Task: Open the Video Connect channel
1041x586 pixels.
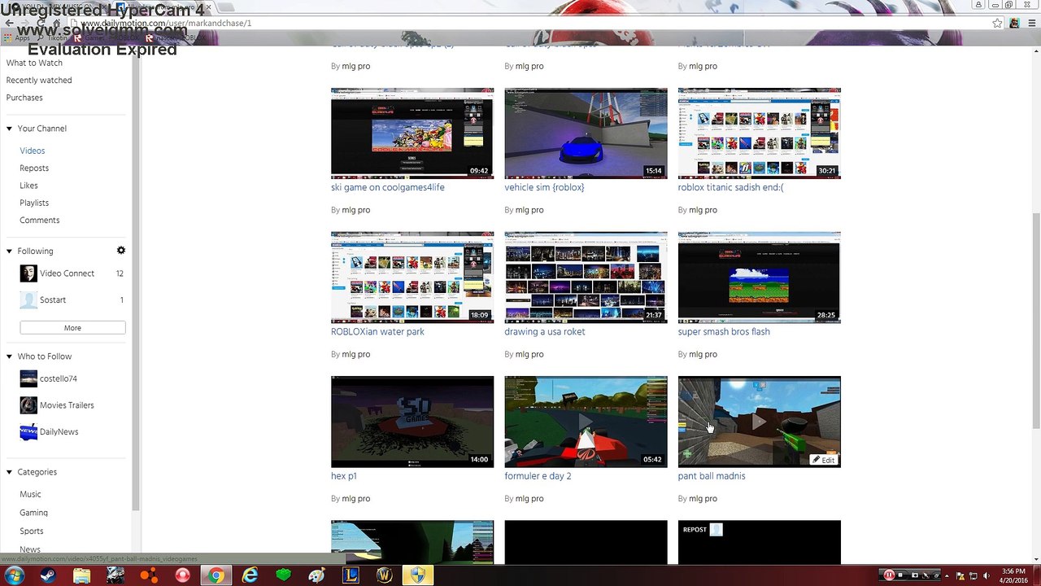Action: pos(67,273)
